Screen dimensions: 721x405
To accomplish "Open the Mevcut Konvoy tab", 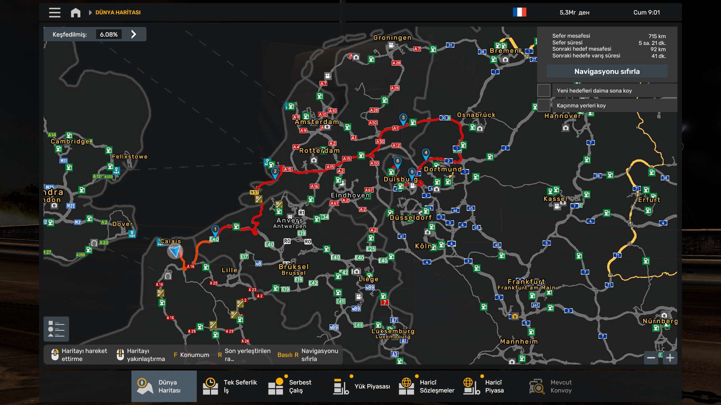I will [x=556, y=386].
